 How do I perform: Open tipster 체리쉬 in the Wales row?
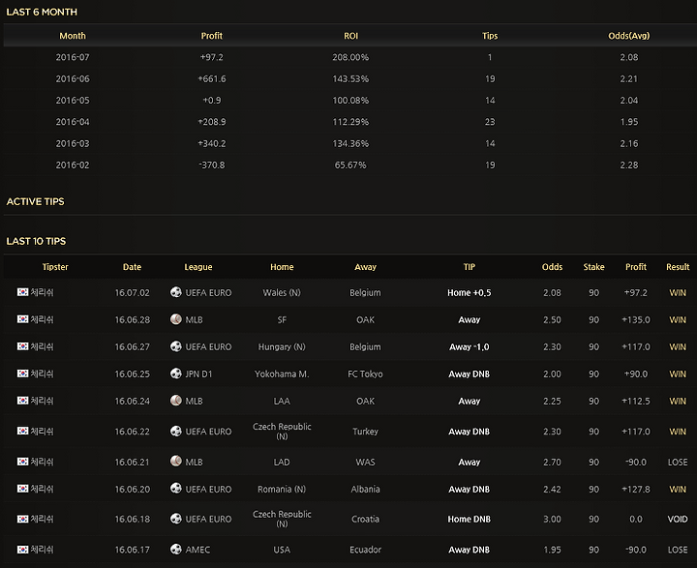pos(42,292)
